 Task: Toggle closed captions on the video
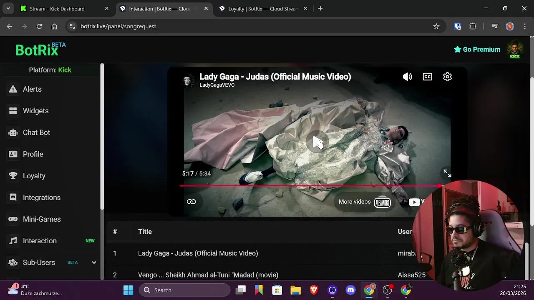(x=428, y=77)
